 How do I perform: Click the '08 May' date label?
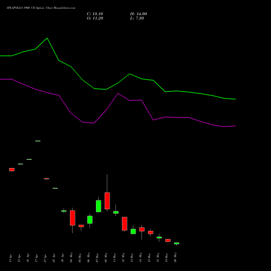click(106, 257)
